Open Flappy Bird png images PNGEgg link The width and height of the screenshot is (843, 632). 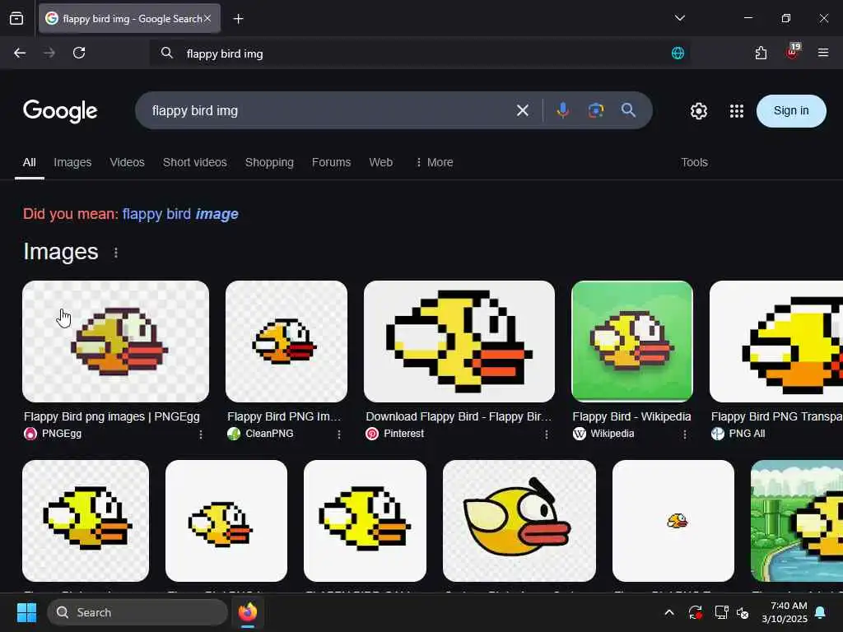pyautogui.click(x=112, y=416)
